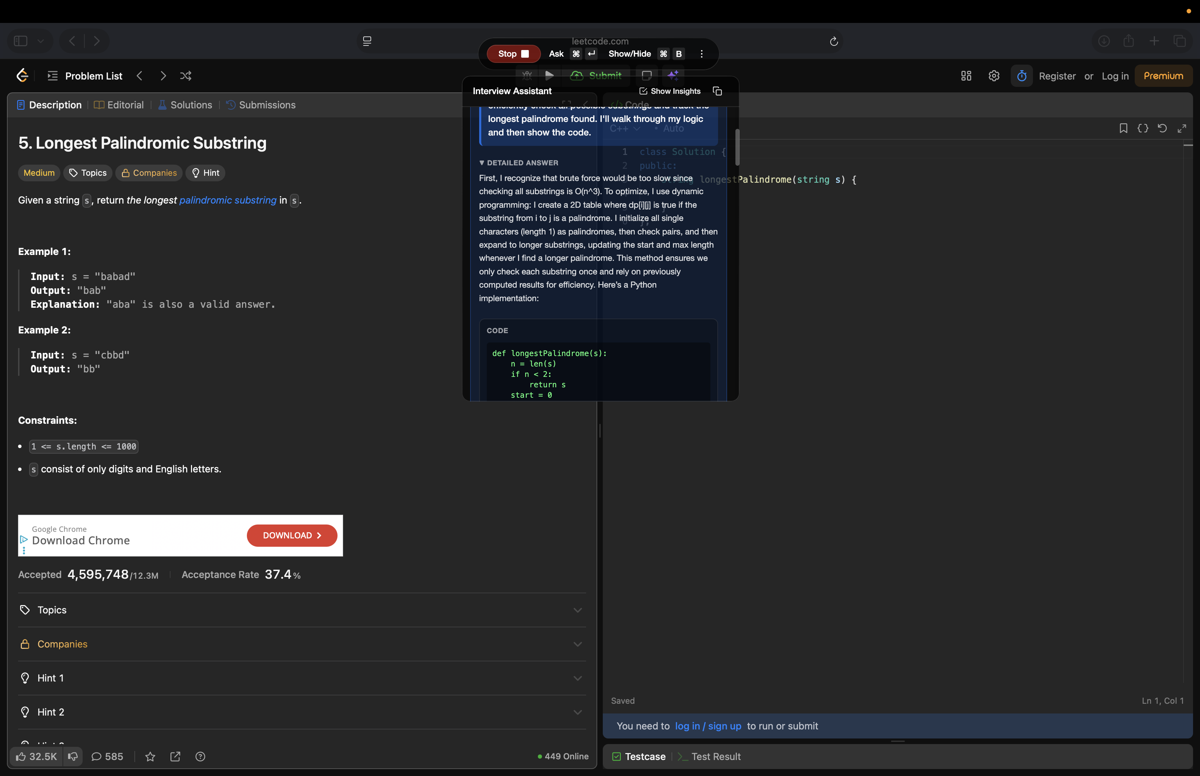Open the debug bug icon in editor toolbar
1200x776 pixels.
(x=527, y=76)
